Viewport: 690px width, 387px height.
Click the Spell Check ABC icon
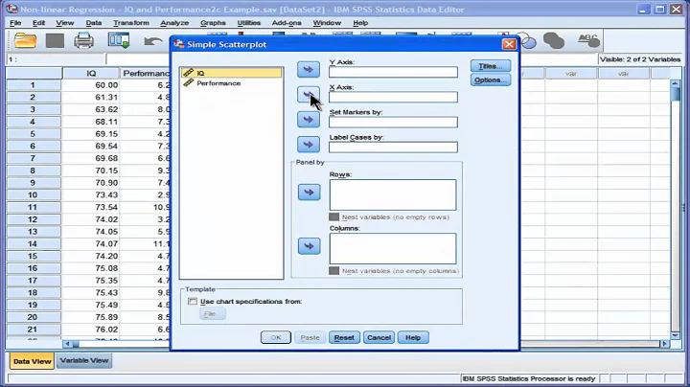(588, 41)
